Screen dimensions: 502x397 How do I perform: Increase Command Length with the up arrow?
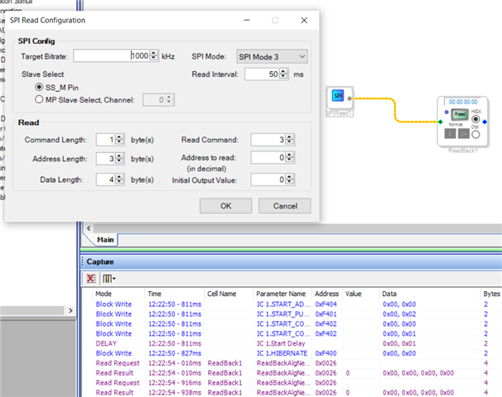[x=119, y=136]
